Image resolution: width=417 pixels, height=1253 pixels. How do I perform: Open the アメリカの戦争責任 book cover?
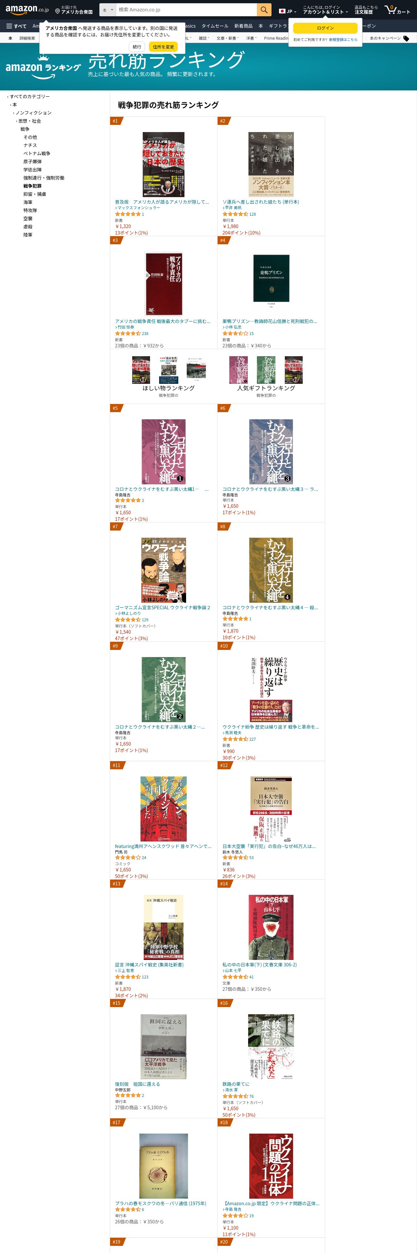coord(164,284)
